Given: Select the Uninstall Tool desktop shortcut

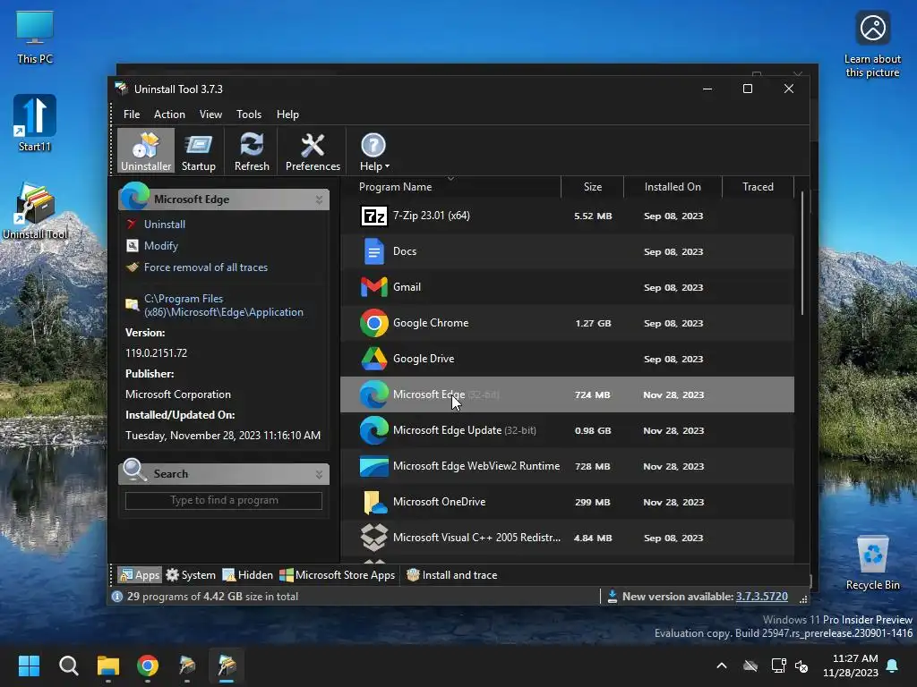Looking at the screenshot, I should (x=35, y=211).
